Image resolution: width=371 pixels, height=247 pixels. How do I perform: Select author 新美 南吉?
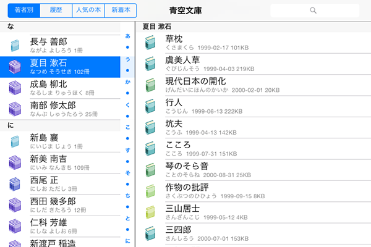[60, 162]
